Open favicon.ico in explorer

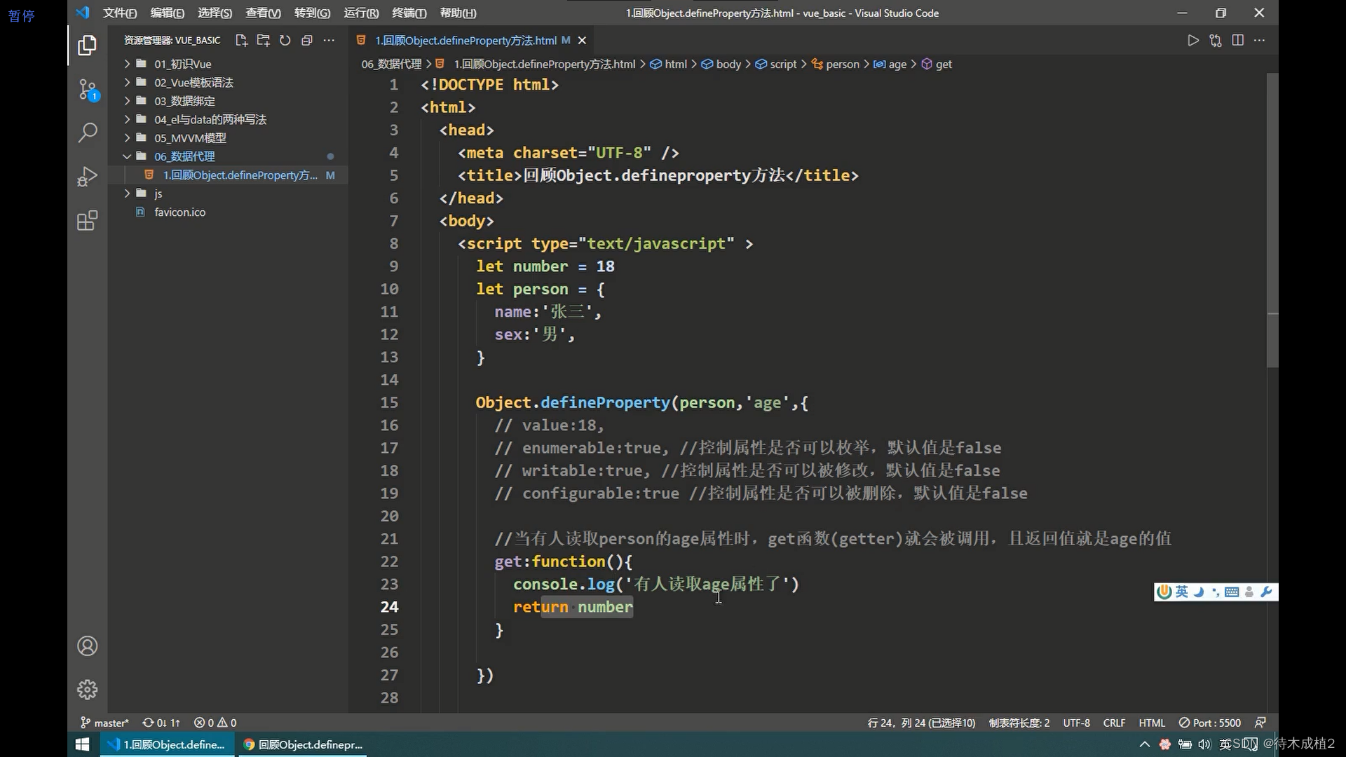point(229,212)
